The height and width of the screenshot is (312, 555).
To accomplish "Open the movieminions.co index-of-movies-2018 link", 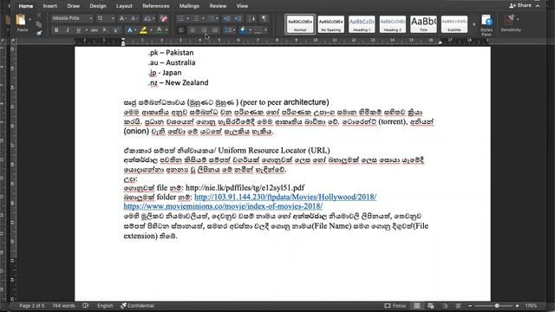I will pos(223,206).
